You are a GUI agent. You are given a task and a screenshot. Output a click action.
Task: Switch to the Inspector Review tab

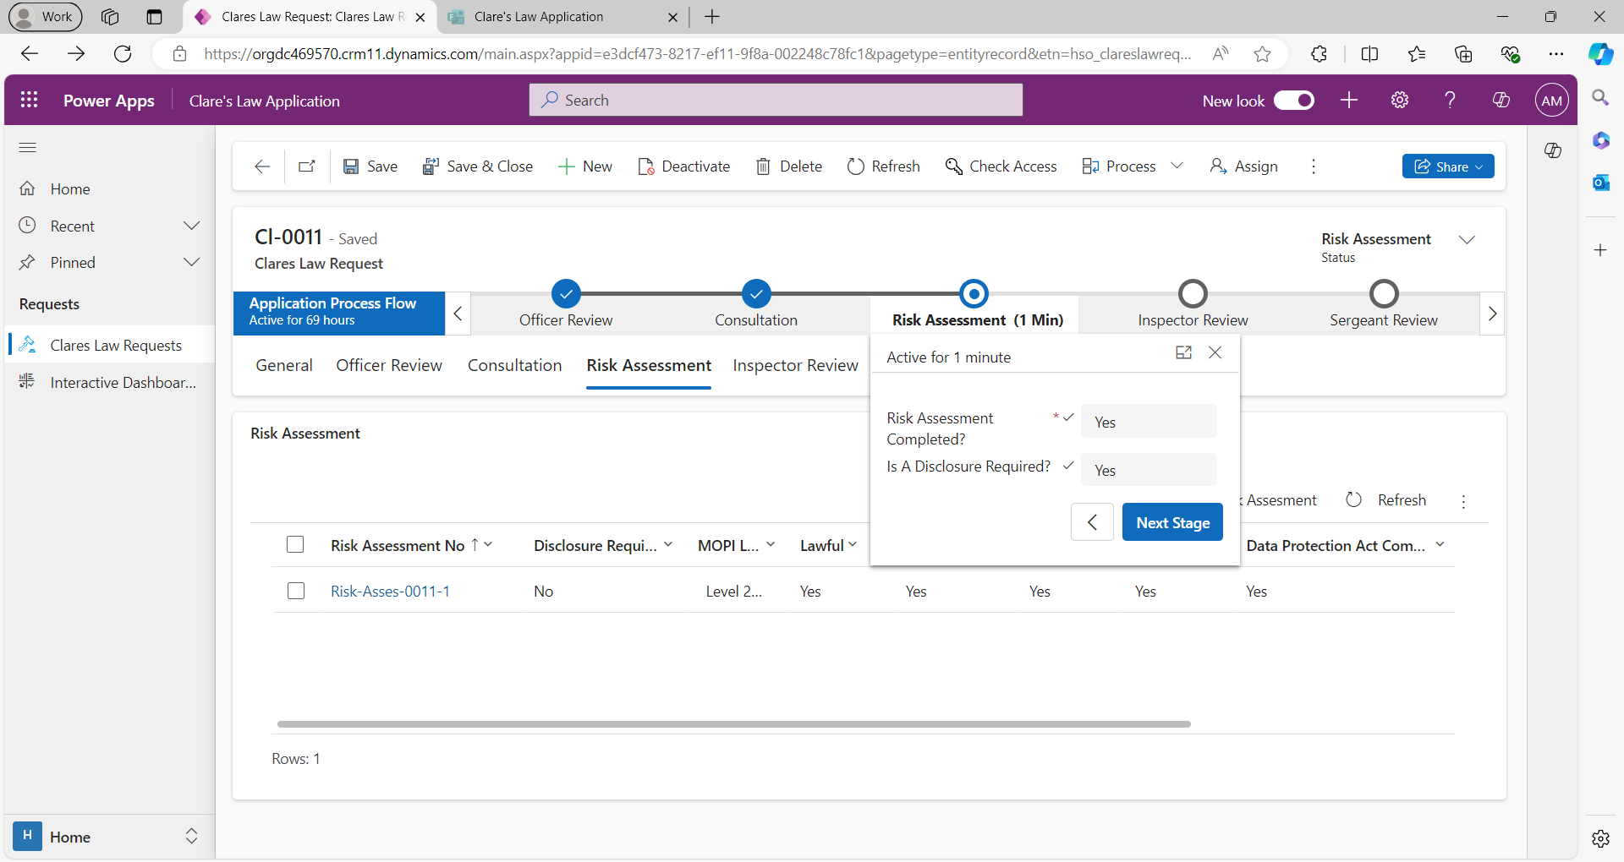pos(794,365)
